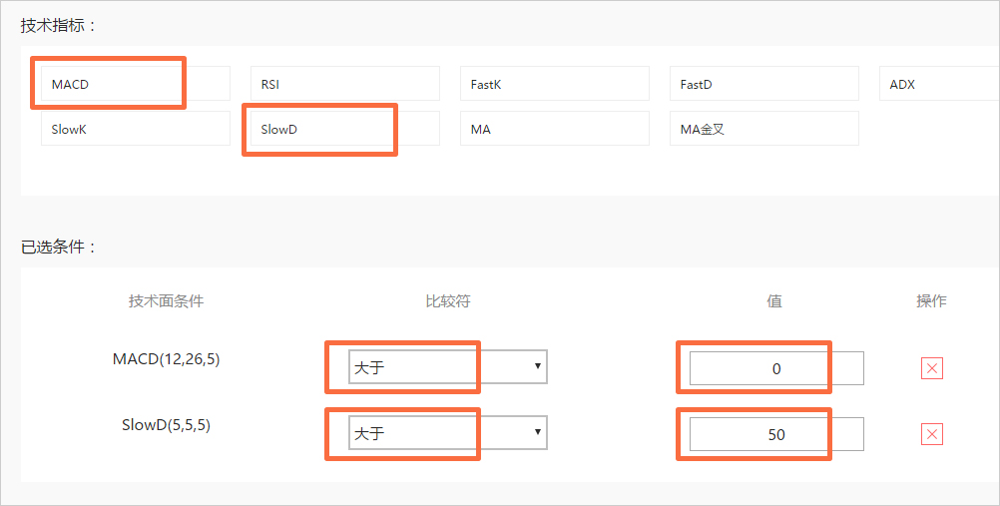Image resolution: width=1000 pixels, height=506 pixels.
Task: Select the SlowK indicator
Action: click(x=135, y=129)
